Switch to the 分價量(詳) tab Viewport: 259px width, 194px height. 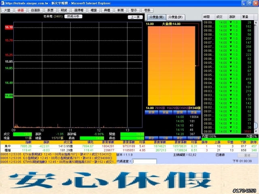[x=176, y=17]
